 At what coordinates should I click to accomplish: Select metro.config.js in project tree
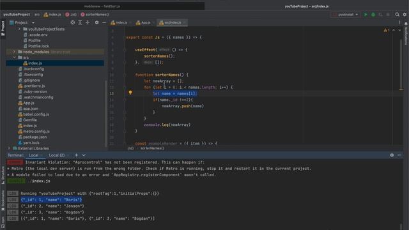point(36,132)
